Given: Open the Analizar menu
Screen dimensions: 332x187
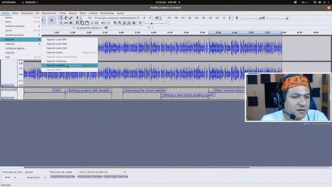Looking at the screenshot, I should [x=93, y=13].
